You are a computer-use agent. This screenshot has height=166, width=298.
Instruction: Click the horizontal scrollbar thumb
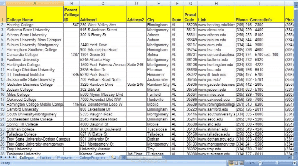point(144,158)
